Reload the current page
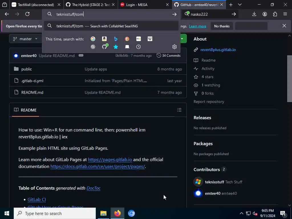 (27, 14)
